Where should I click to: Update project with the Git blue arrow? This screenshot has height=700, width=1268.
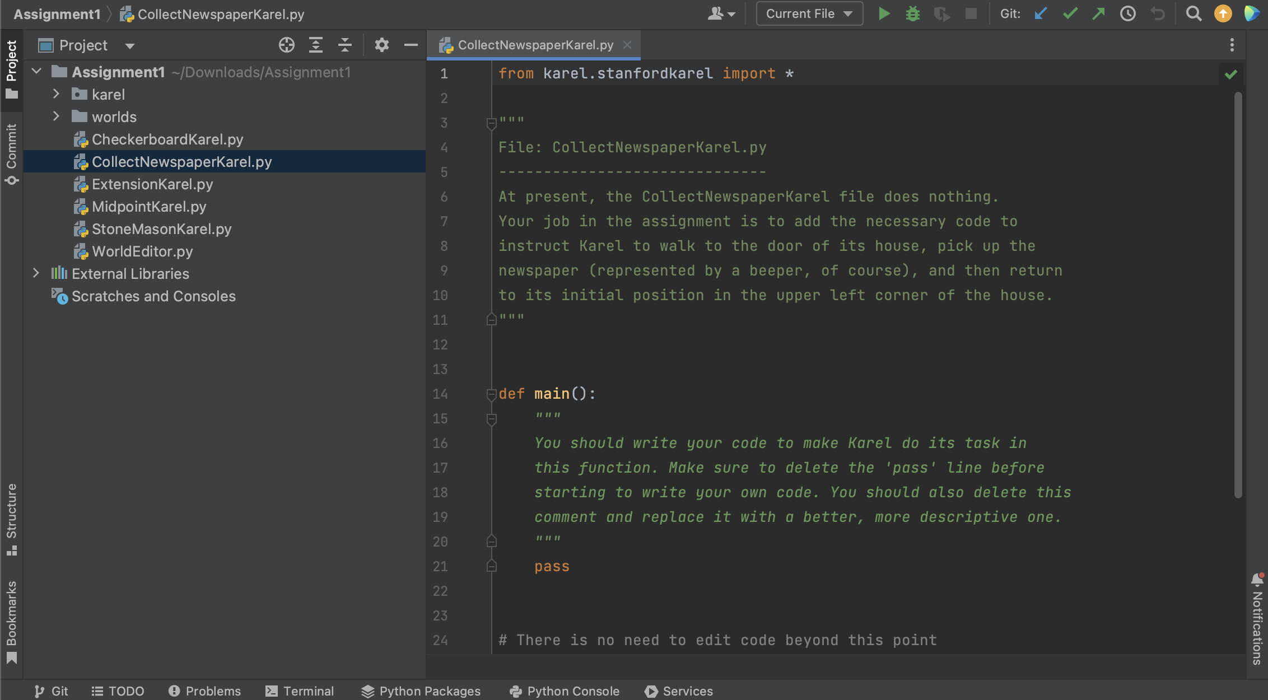click(1041, 14)
